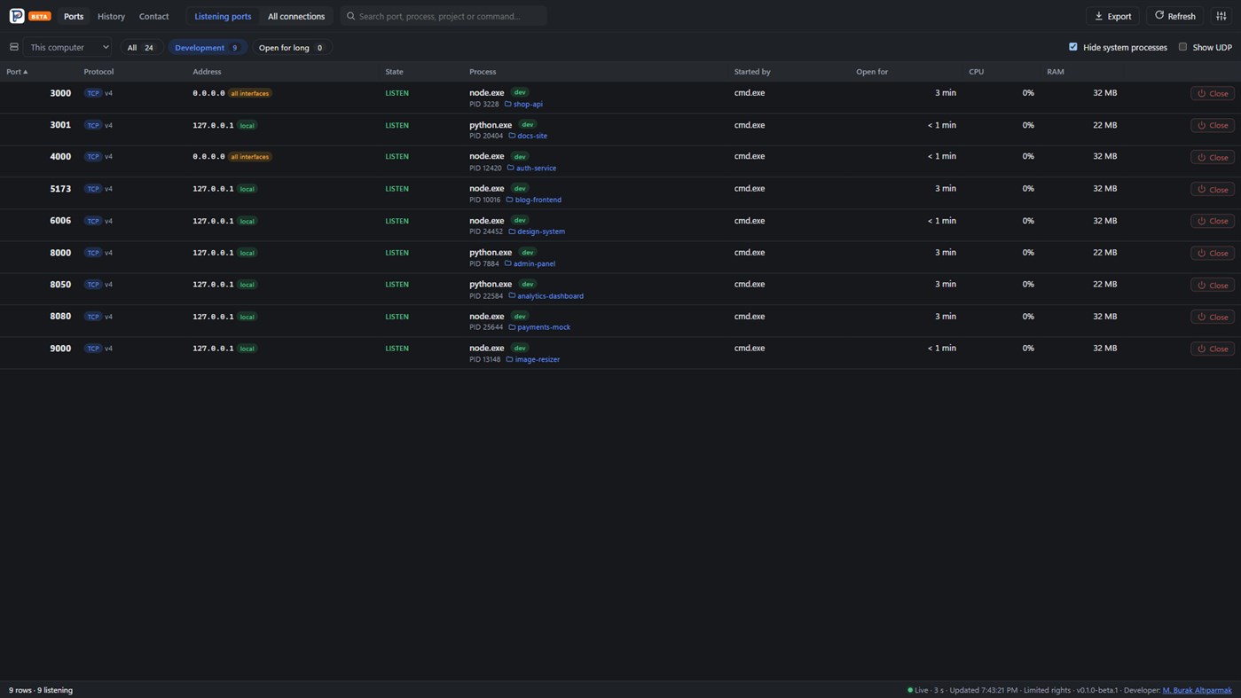
Task: Open the This computer dropdown
Action: click(68, 47)
